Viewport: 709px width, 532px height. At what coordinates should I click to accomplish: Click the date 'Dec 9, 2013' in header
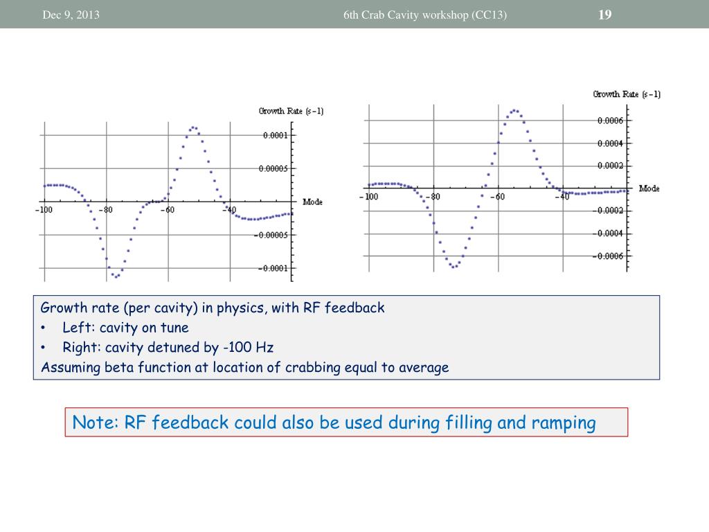tap(71, 15)
